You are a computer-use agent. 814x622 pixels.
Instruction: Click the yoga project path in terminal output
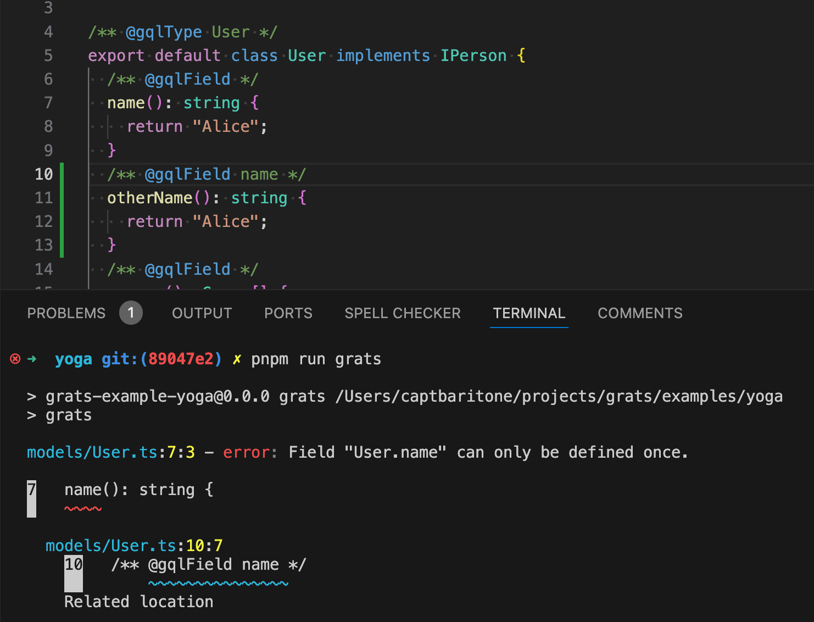tap(559, 396)
